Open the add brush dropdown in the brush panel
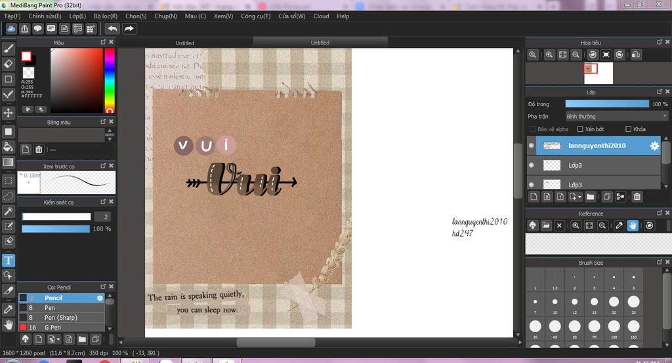672x363 pixels. coord(54,339)
